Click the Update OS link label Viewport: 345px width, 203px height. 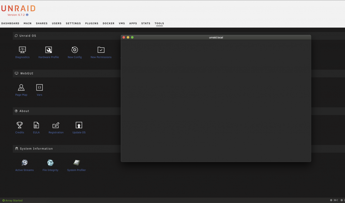pyautogui.click(x=79, y=132)
